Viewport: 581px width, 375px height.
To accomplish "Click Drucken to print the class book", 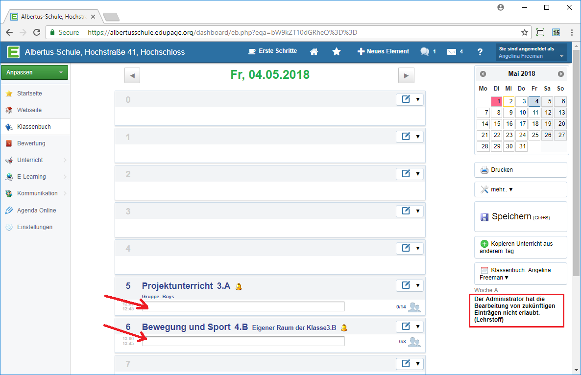I will [x=520, y=170].
